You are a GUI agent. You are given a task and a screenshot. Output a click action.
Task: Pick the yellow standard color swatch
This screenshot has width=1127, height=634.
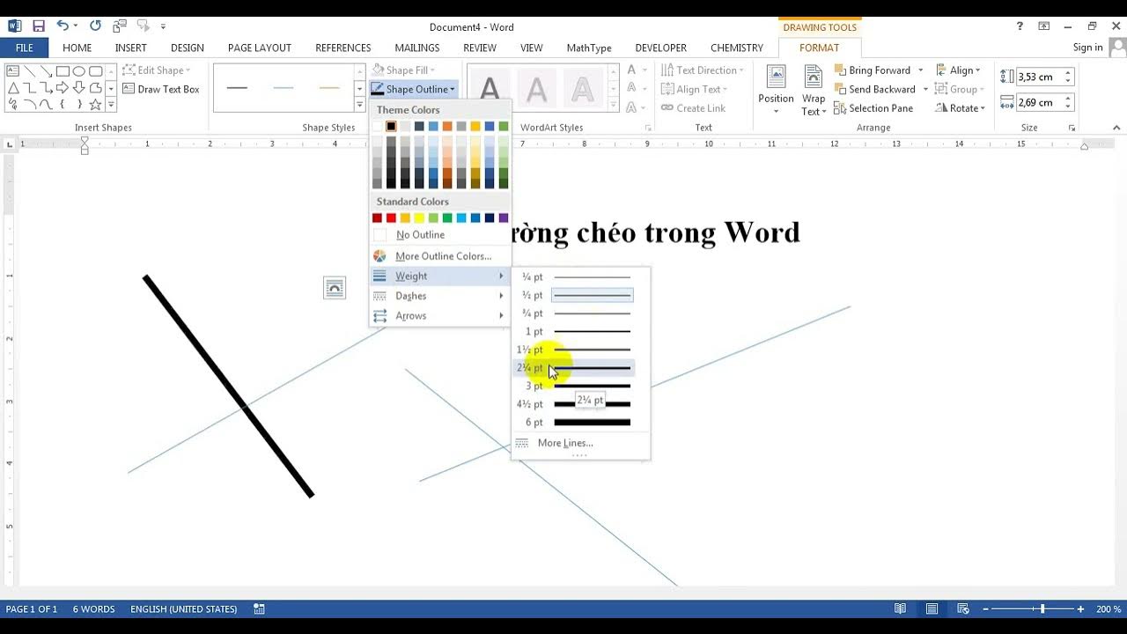(x=419, y=218)
